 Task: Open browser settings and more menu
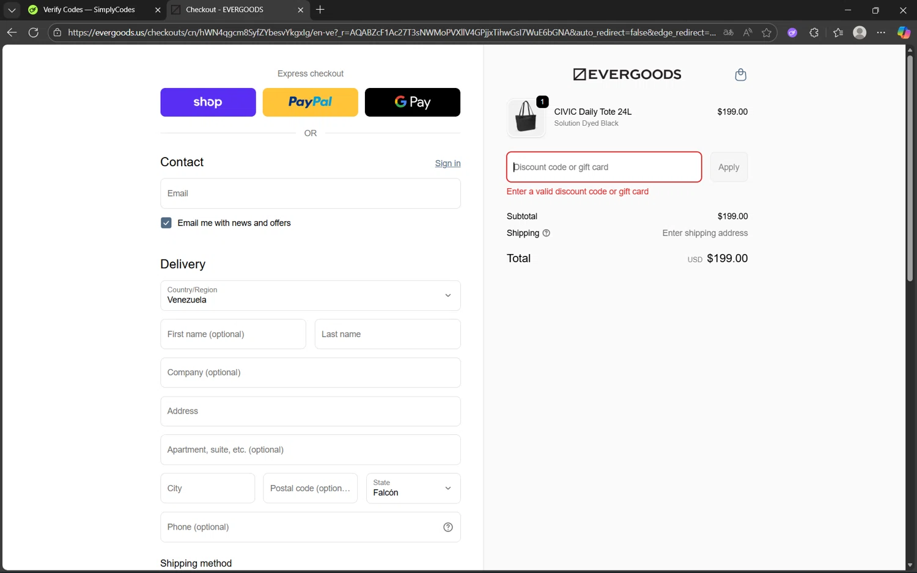coord(881,32)
